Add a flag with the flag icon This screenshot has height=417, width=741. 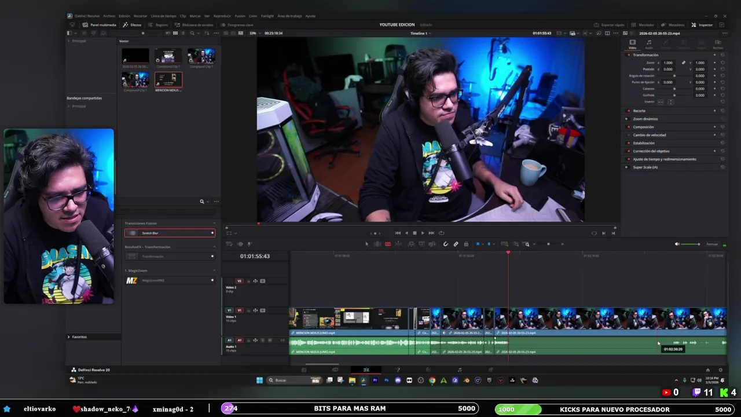click(x=478, y=244)
